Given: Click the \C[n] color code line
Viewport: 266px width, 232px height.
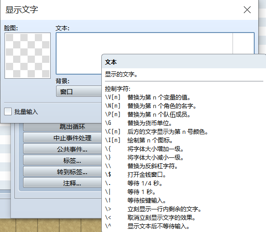Looking at the screenshot, I should (157, 132).
